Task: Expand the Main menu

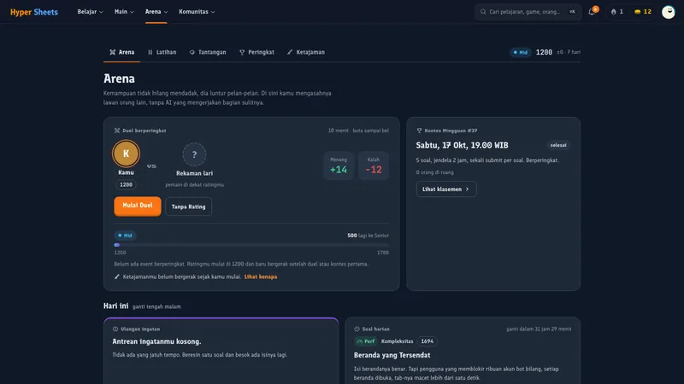Action: [124, 12]
